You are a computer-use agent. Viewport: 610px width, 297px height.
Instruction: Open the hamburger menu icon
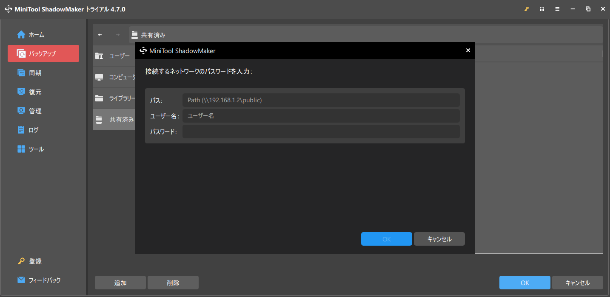557,9
